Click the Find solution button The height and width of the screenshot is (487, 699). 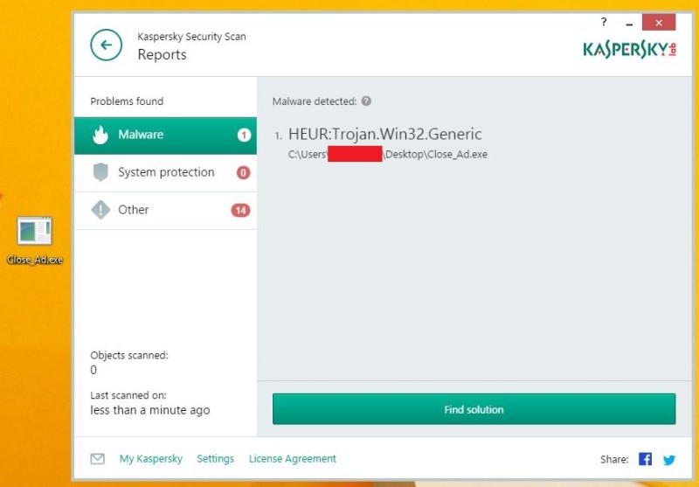pos(474,409)
